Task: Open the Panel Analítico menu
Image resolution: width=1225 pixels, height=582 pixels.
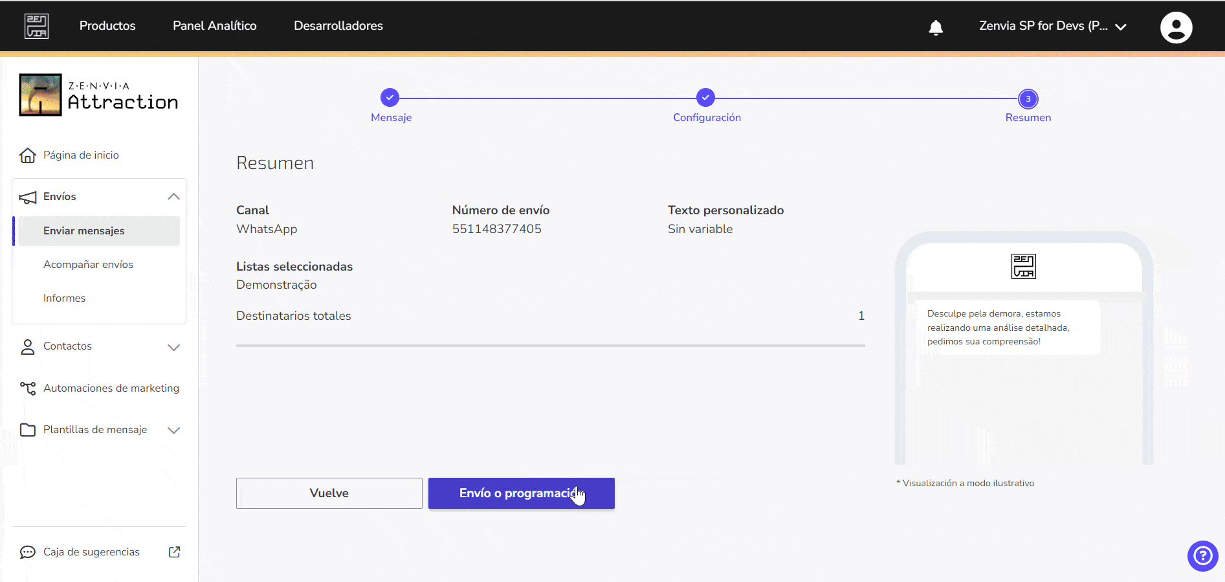Action: tap(214, 26)
